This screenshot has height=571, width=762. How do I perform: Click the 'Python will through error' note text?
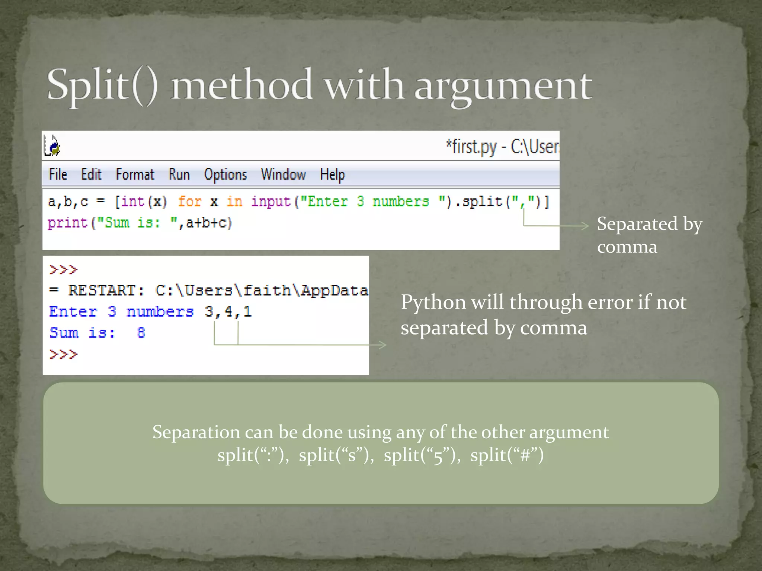544,314
